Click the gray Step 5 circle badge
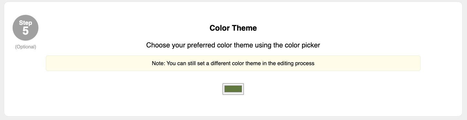Image resolution: width=467 pixels, height=120 pixels. tap(26, 28)
